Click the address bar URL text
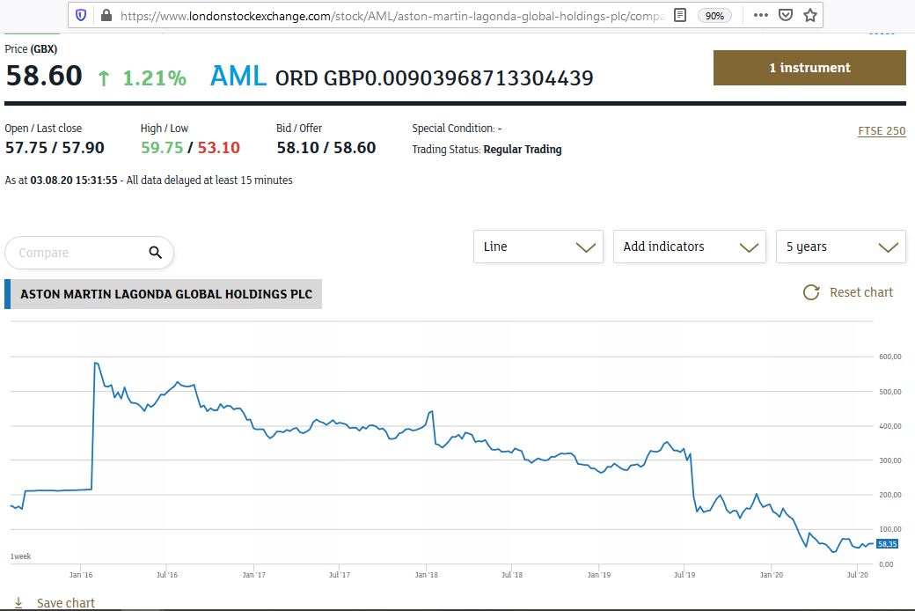Screen dimensions: 915x611 click(x=387, y=15)
